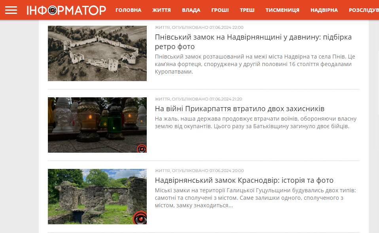Read the Пнівський замок на Надвірнянщині headline
This screenshot has height=233, width=379.
coord(253,42)
